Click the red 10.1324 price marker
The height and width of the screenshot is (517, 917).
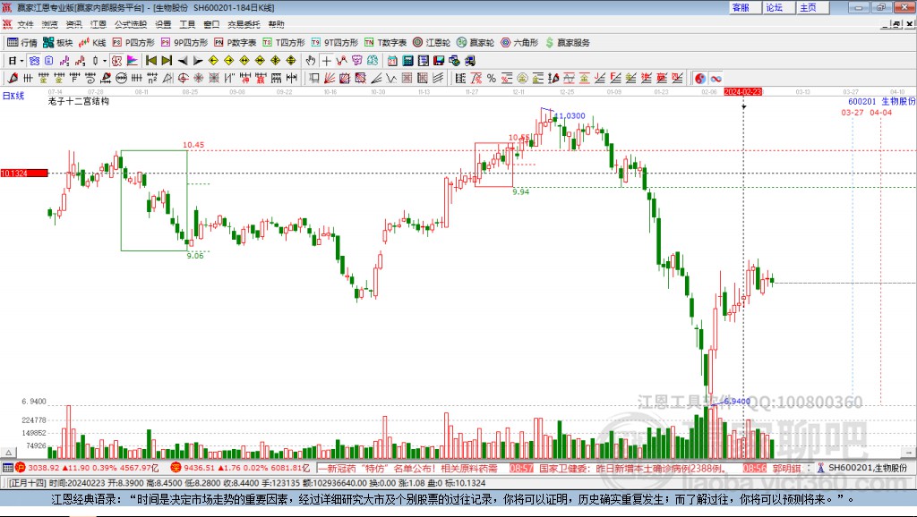click(24, 173)
